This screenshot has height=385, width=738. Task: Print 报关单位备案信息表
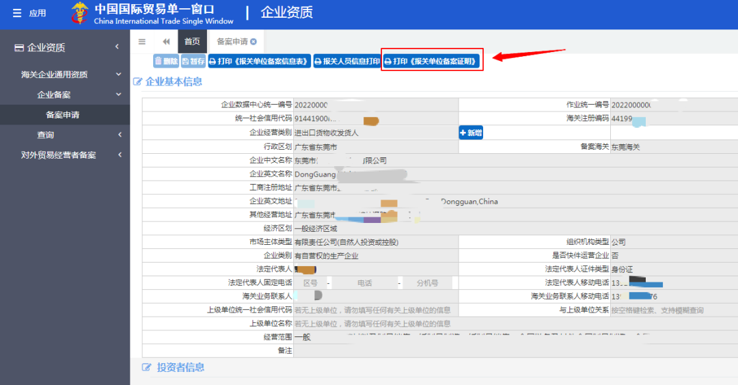[x=260, y=62]
